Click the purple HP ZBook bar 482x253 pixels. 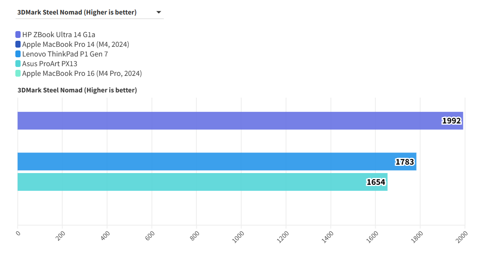pos(226,121)
